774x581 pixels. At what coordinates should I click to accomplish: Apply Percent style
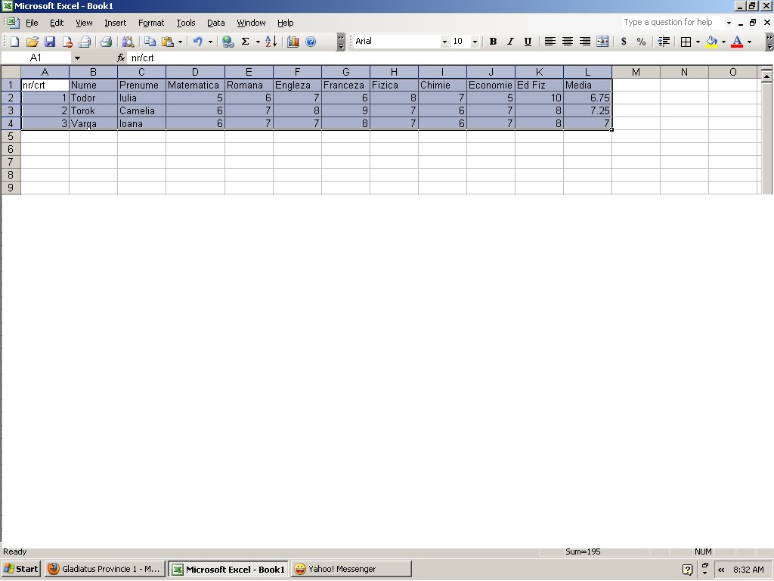point(641,42)
